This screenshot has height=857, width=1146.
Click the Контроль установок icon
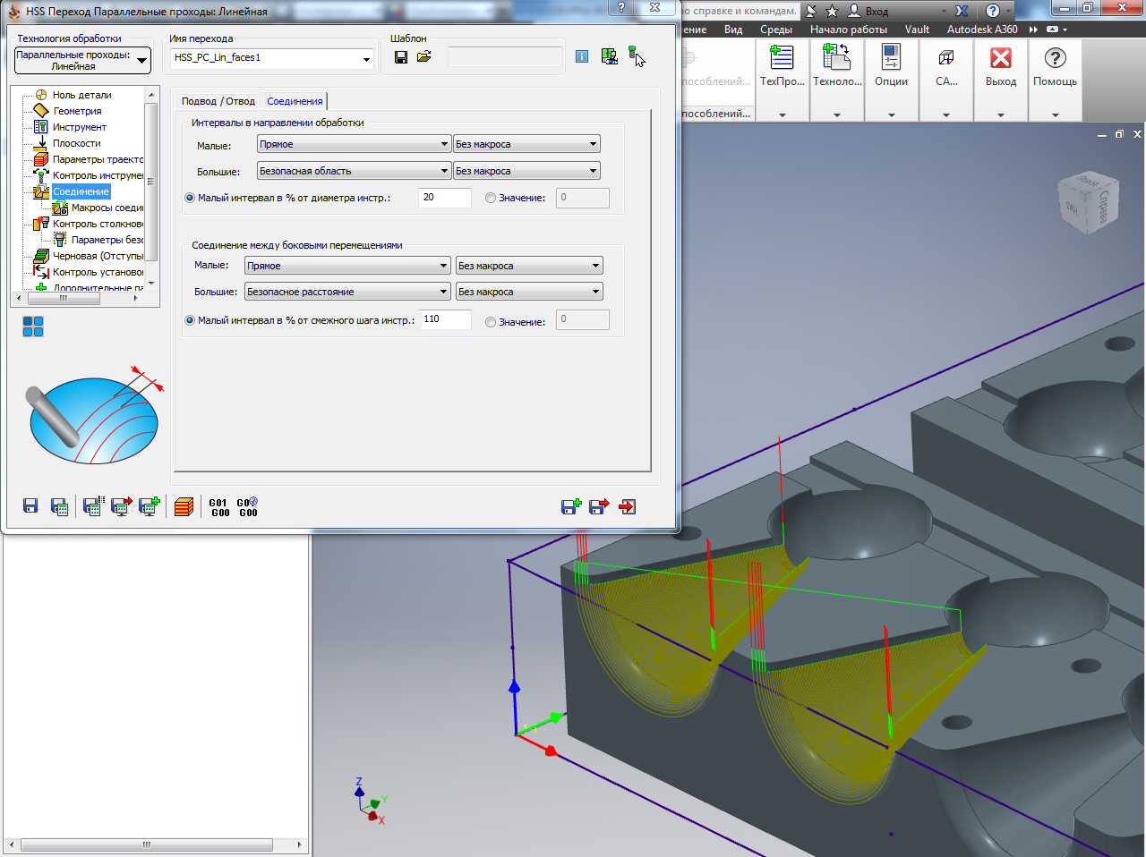pyautogui.click(x=41, y=272)
